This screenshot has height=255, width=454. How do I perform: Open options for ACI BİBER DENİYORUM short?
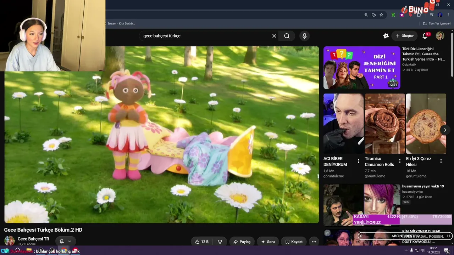click(x=358, y=161)
